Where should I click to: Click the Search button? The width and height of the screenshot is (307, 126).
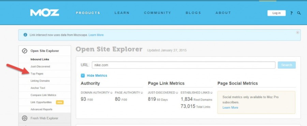tap(287, 65)
